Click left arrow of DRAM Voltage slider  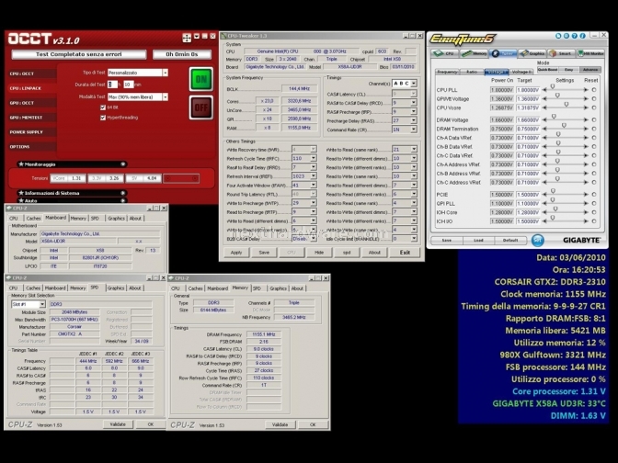pos(544,119)
